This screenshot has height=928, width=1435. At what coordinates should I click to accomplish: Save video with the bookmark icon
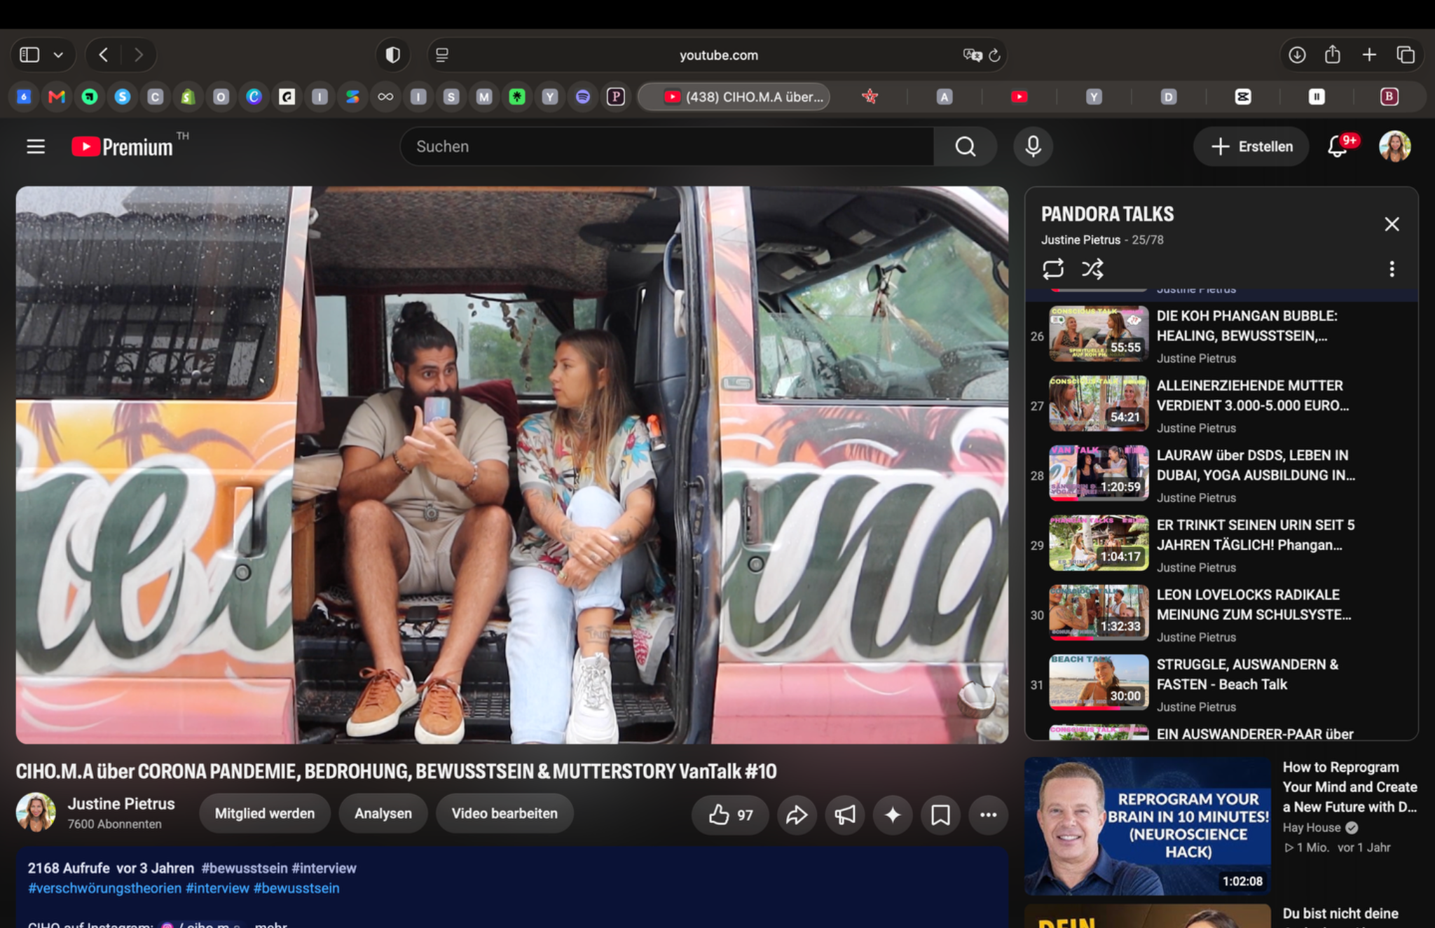point(940,815)
